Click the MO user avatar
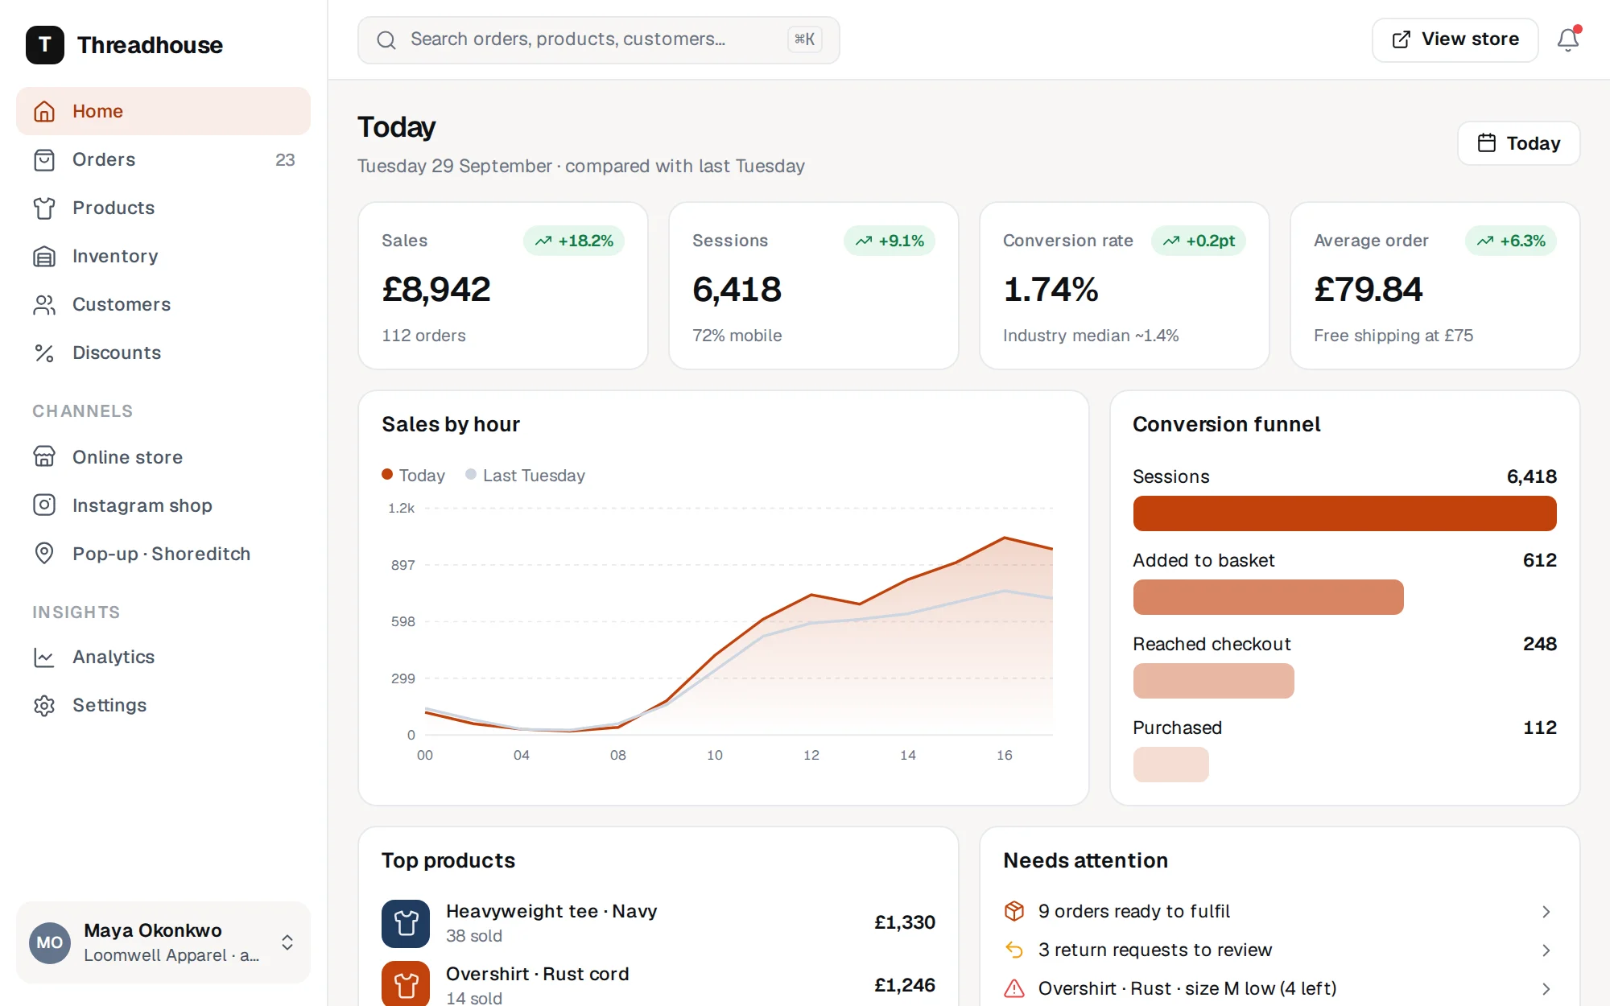Screen dimensions: 1610x1006 [50, 942]
